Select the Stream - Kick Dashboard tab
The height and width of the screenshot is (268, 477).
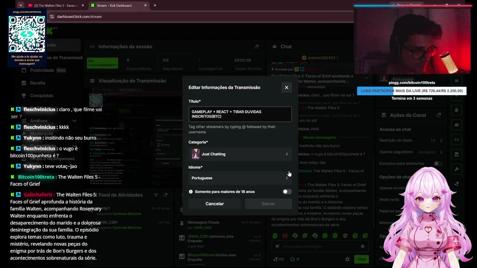[120, 6]
